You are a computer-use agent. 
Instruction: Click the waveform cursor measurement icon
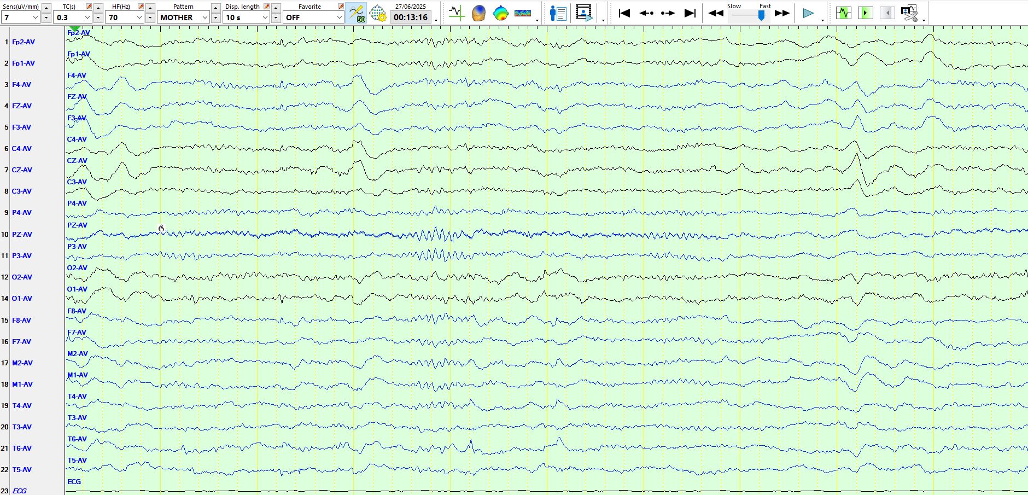point(456,13)
